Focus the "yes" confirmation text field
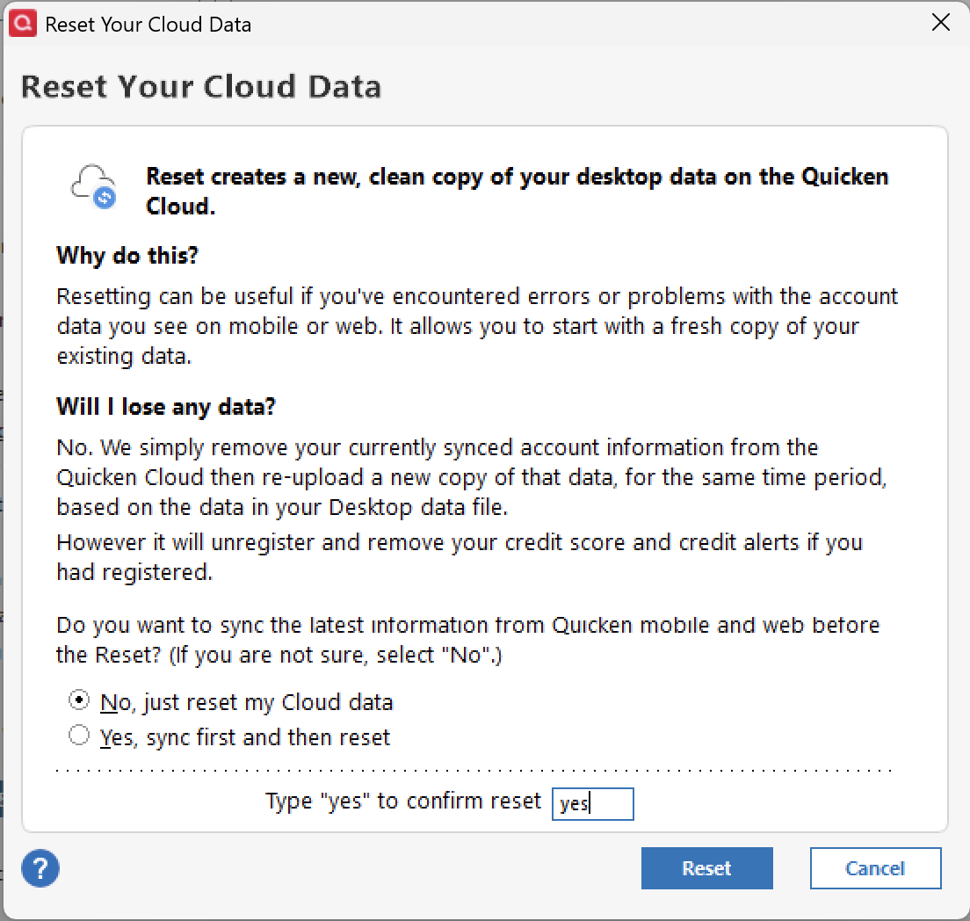This screenshot has width=970, height=921. coord(592,803)
